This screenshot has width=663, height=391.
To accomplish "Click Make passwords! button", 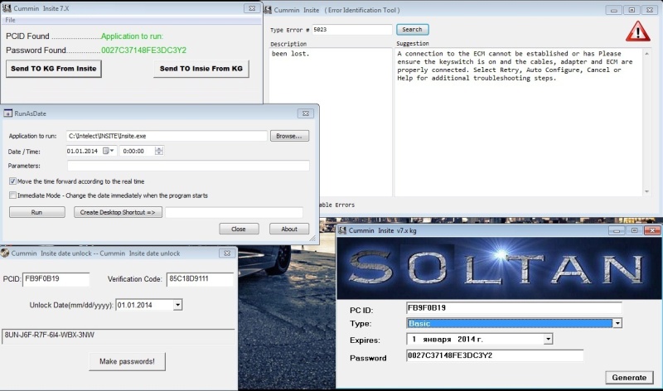I will [x=127, y=361].
